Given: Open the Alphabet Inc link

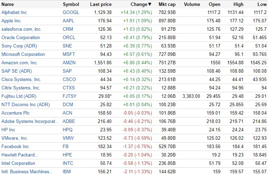Looking at the screenshot, I should pos(14,13).
